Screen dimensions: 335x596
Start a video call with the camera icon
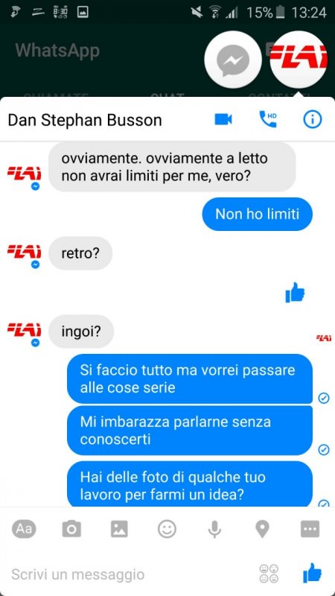[223, 119]
